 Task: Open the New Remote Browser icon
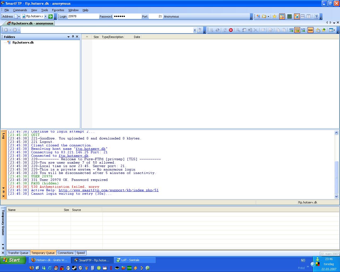(258, 16)
